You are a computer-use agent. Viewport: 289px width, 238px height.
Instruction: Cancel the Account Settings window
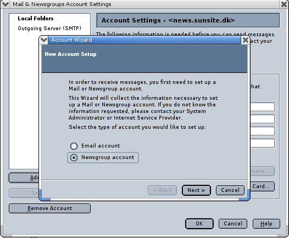233,224
